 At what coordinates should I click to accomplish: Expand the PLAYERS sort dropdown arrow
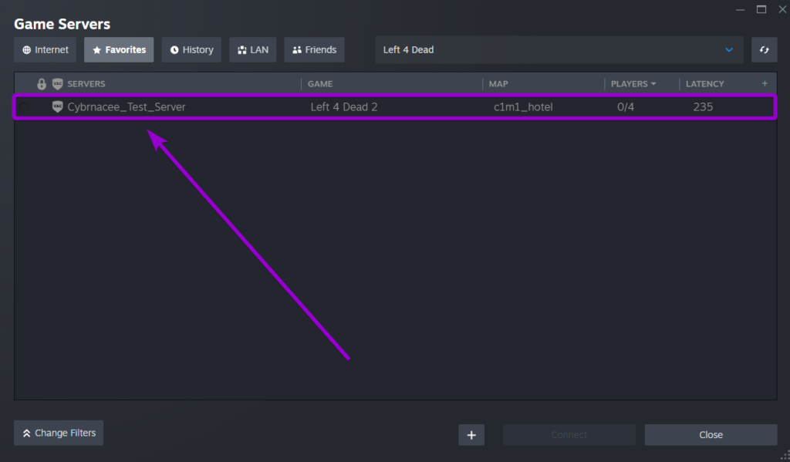click(656, 83)
